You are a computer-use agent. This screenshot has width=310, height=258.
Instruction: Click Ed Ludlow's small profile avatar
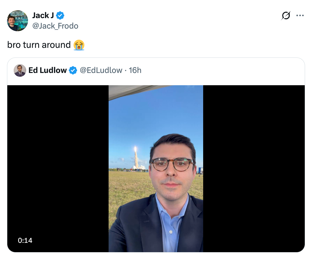click(20, 70)
